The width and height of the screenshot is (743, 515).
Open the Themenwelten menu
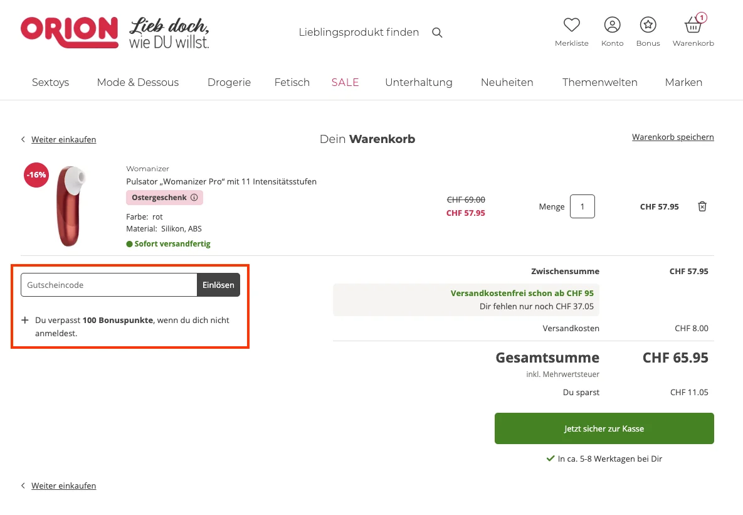pos(599,82)
